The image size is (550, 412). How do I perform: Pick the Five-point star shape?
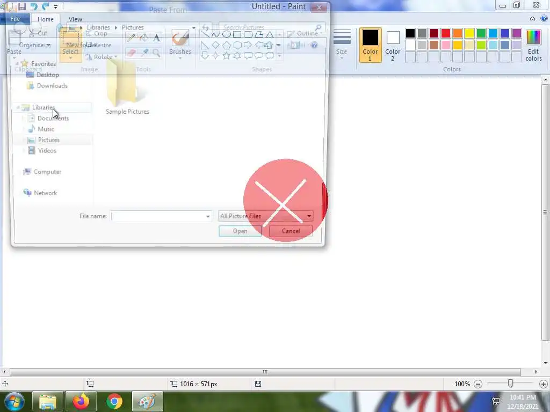(227, 55)
